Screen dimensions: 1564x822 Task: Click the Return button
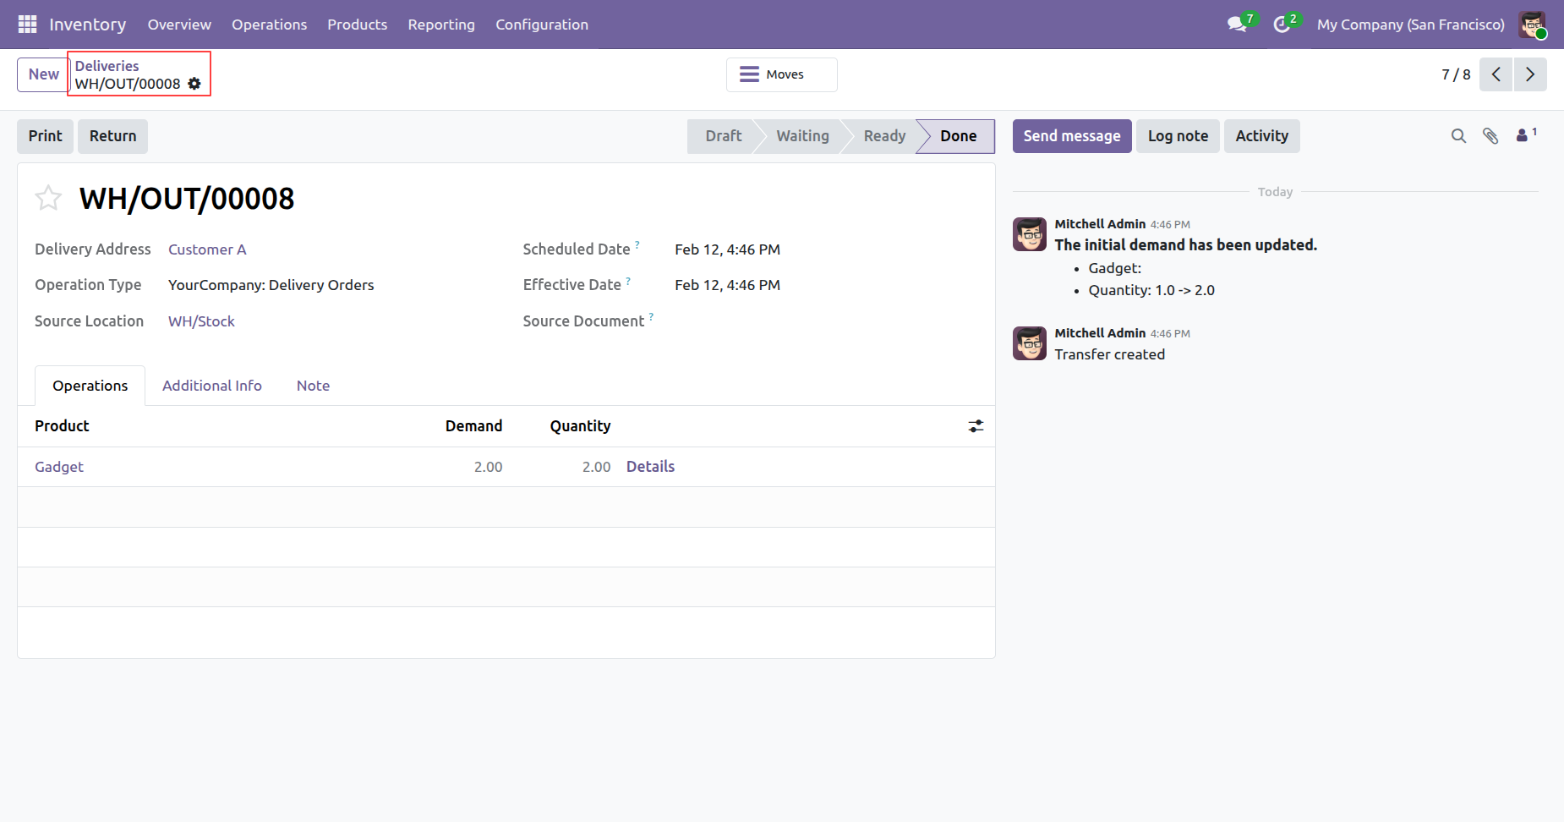point(112,136)
